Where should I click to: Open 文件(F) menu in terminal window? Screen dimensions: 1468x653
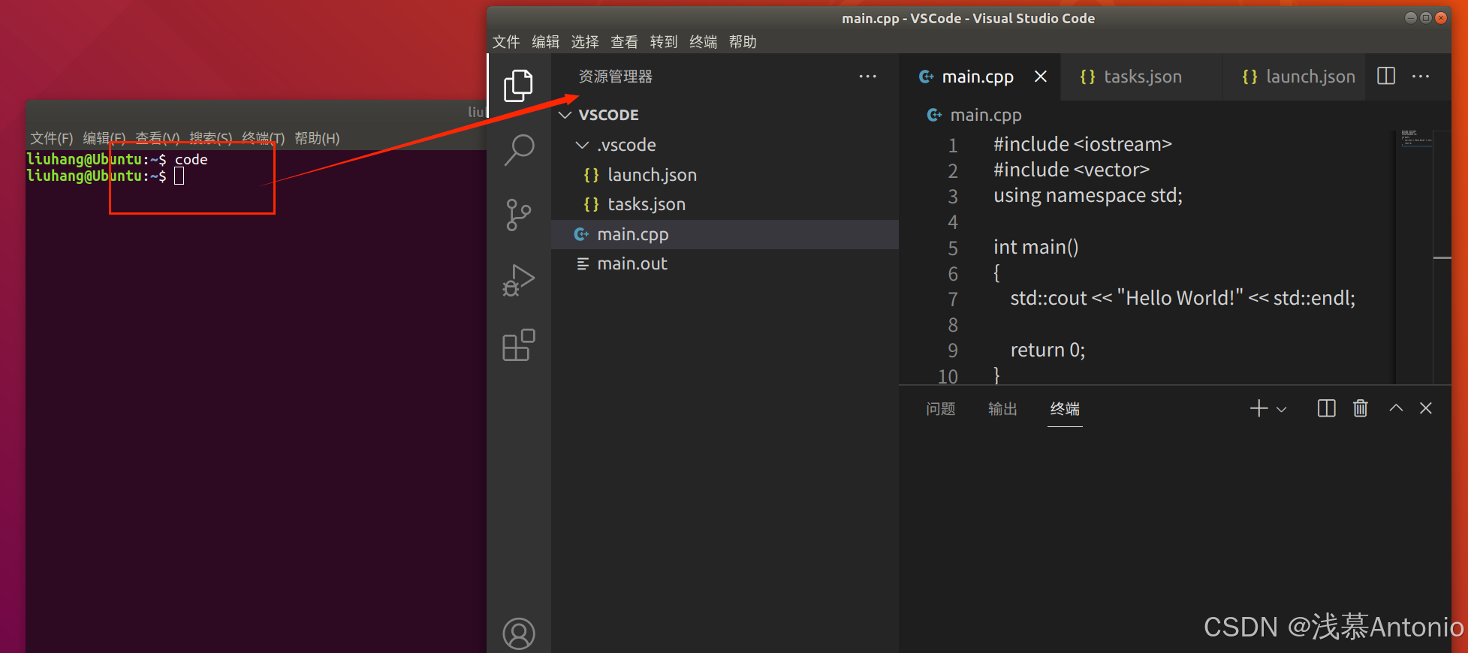click(52, 138)
